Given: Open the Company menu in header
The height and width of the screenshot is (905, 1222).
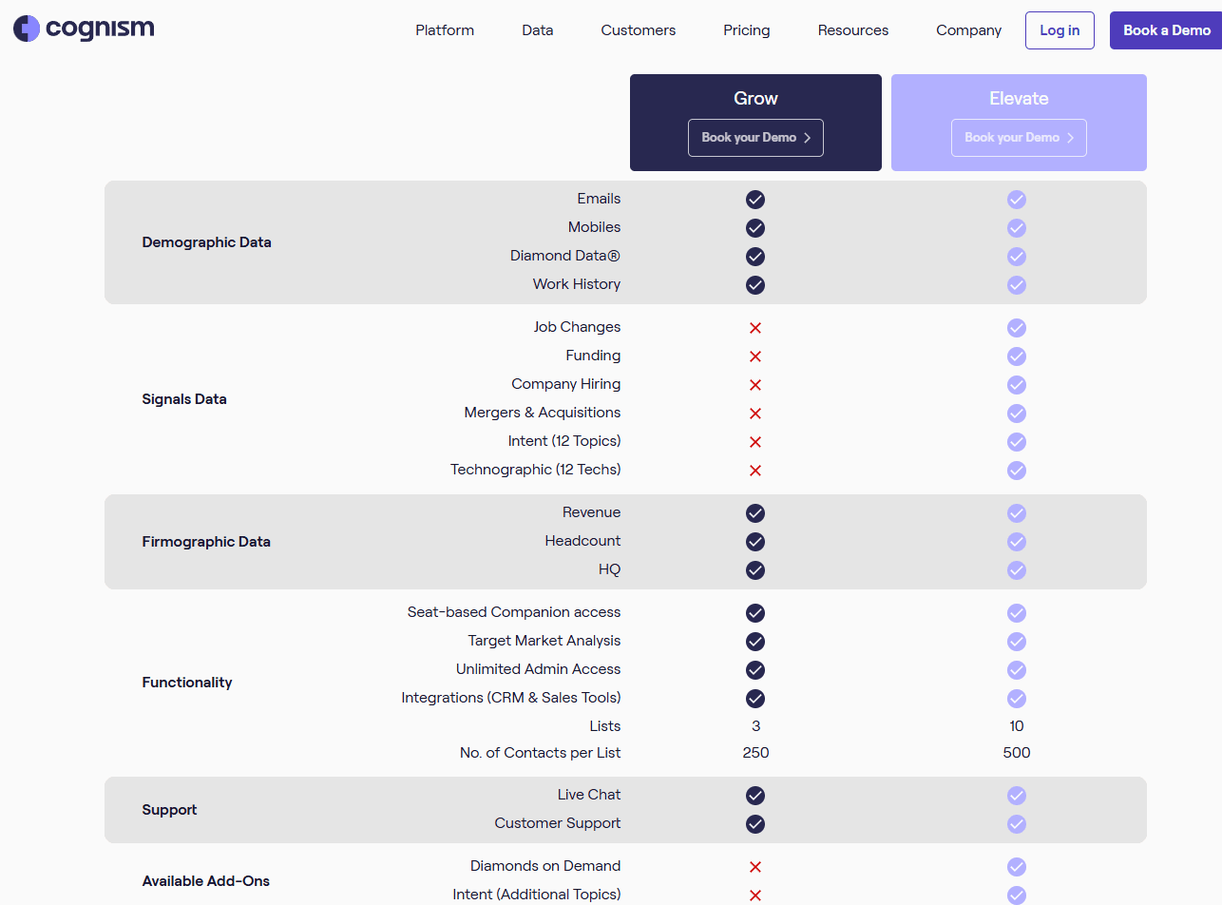Looking at the screenshot, I should click(x=968, y=30).
